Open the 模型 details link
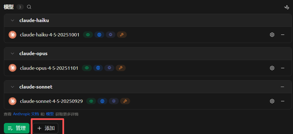The width and height of the screenshot is (293, 134). tap(50, 114)
